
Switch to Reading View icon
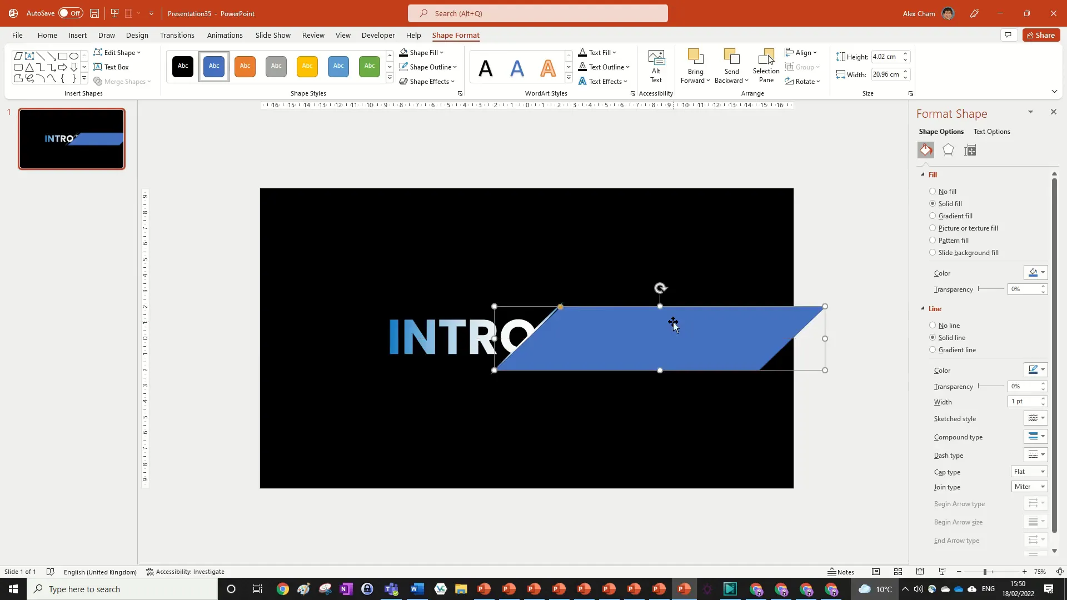coord(920,572)
